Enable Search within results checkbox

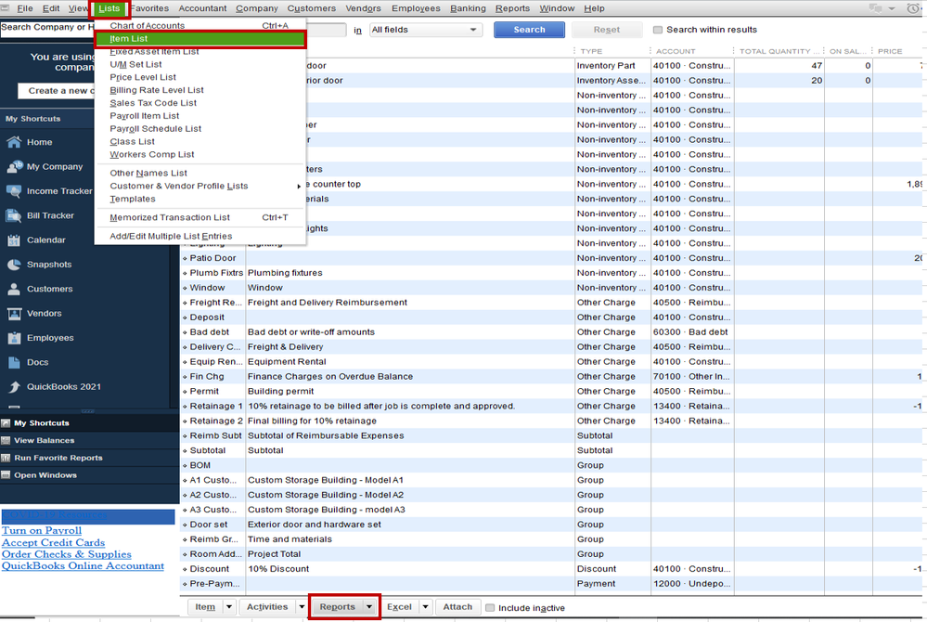tap(657, 30)
